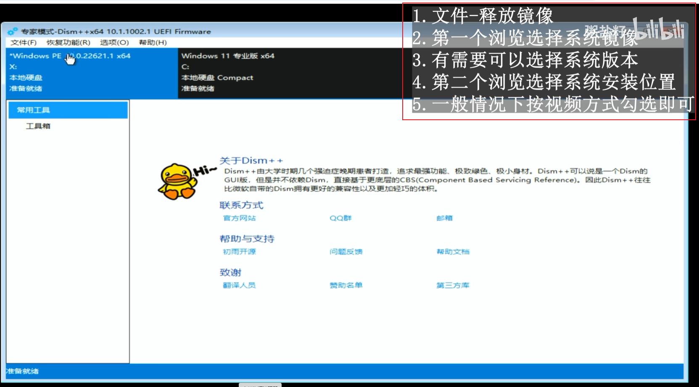Select 工具箱 in the sidebar

[x=38, y=126]
